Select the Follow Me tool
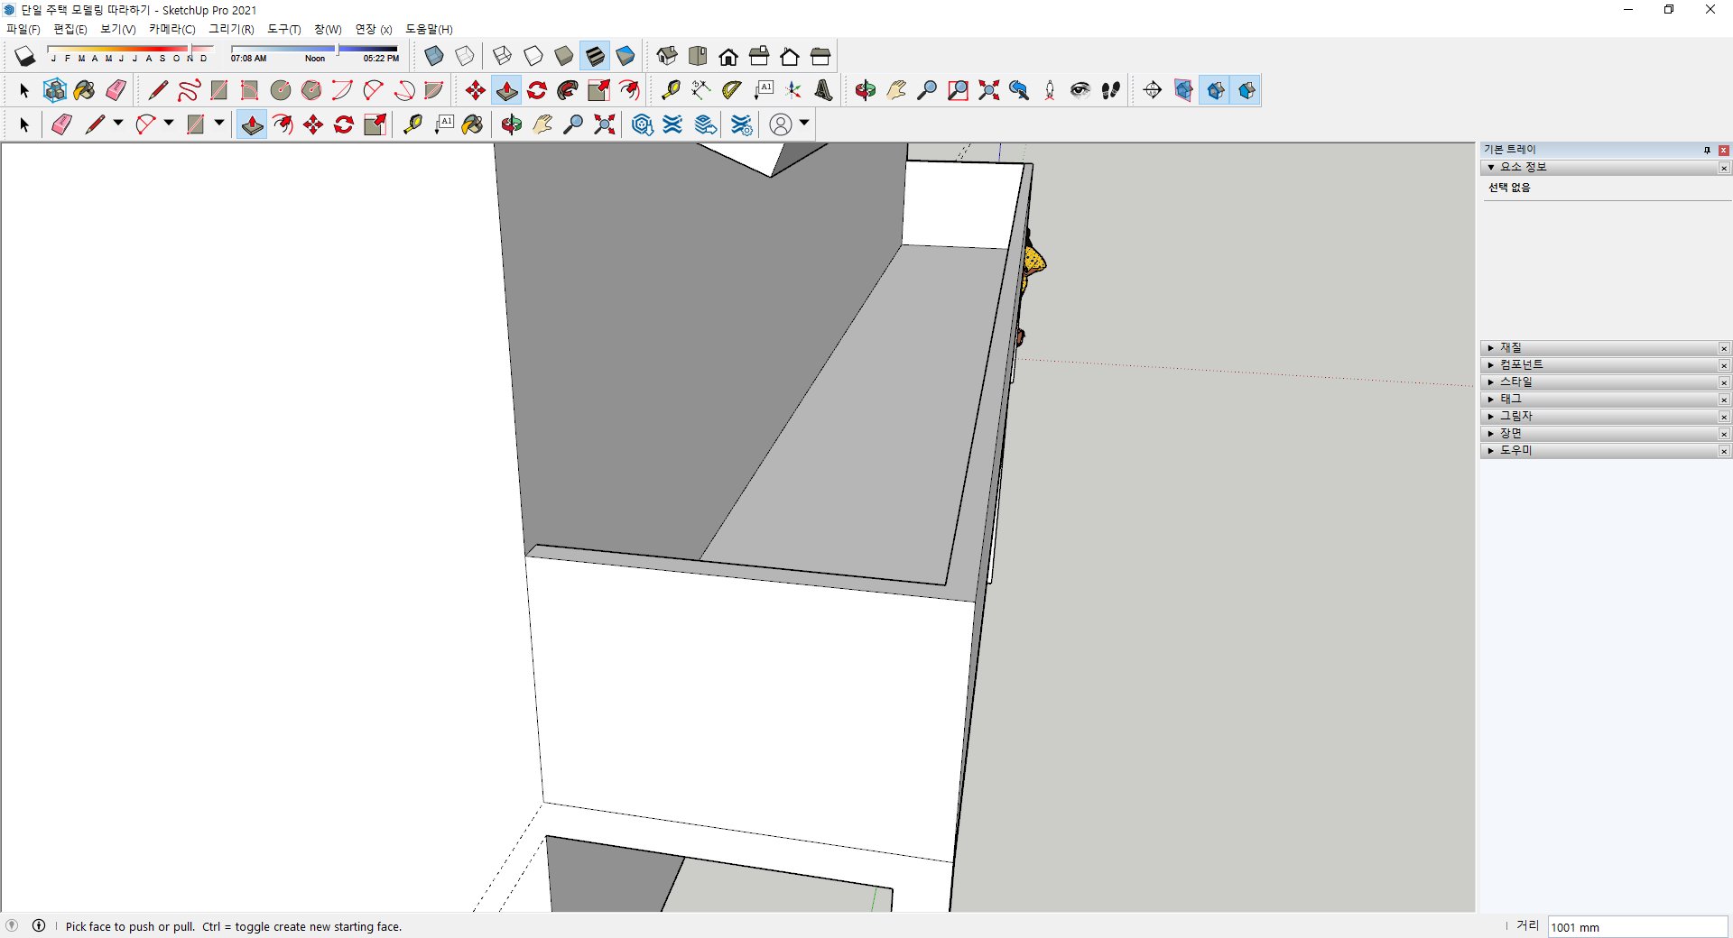Viewport: 1733px width, 938px height. [x=568, y=90]
